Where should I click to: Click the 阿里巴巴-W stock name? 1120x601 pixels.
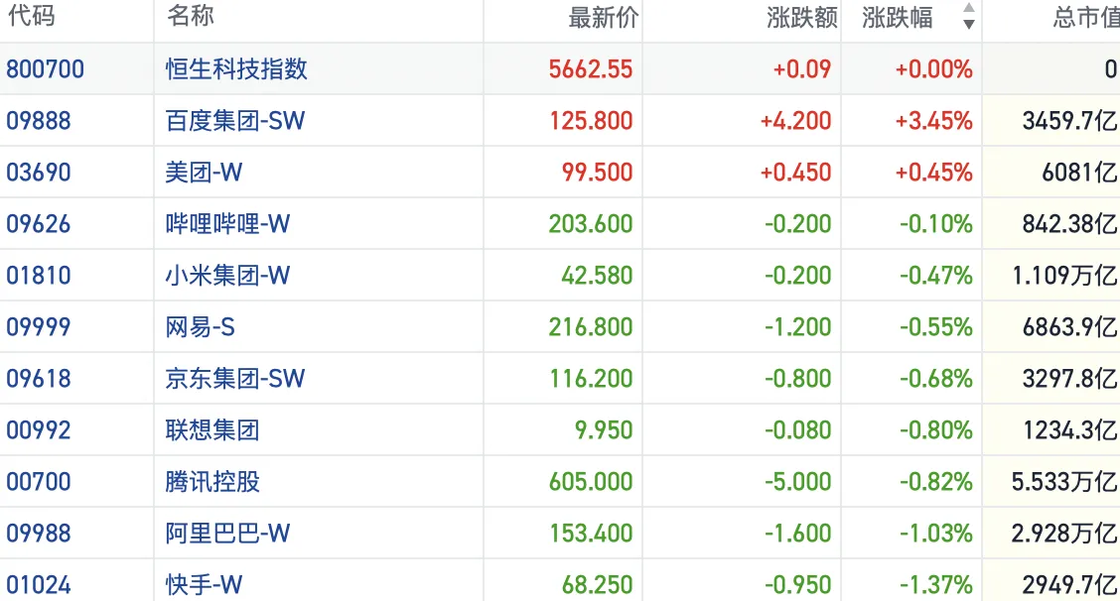[227, 534]
